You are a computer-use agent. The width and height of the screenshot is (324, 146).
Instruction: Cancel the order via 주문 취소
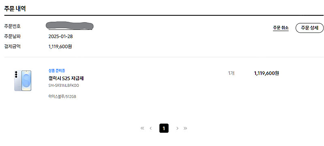point(281,28)
